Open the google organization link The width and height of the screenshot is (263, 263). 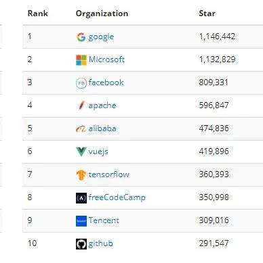[101, 37]
